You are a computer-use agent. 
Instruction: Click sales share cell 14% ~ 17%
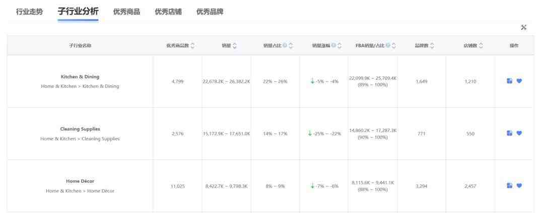click(275, 134)
